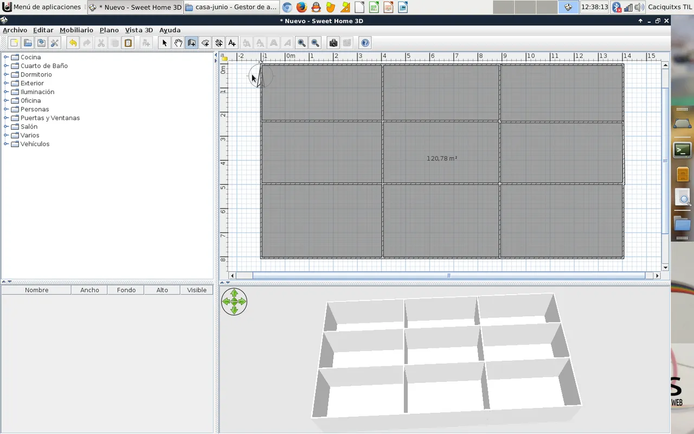This screenshot has height=434, width=694.
Task: Enable the Create rooms mode
Action: tap(205, 43)
